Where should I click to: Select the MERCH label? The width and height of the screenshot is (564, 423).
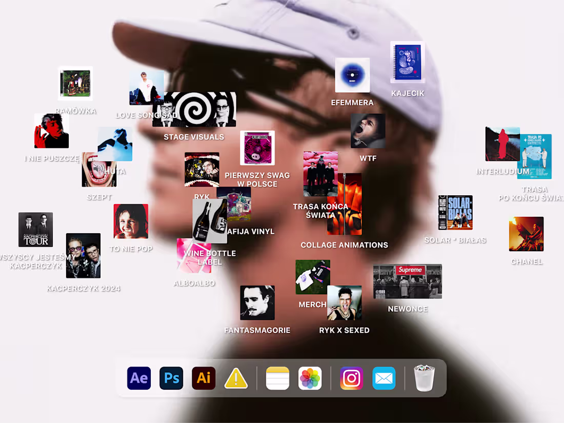[x=313, y=305]
